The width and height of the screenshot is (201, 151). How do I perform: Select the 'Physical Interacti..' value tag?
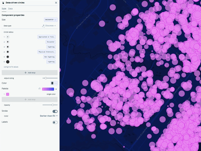[x=47, y=52]
